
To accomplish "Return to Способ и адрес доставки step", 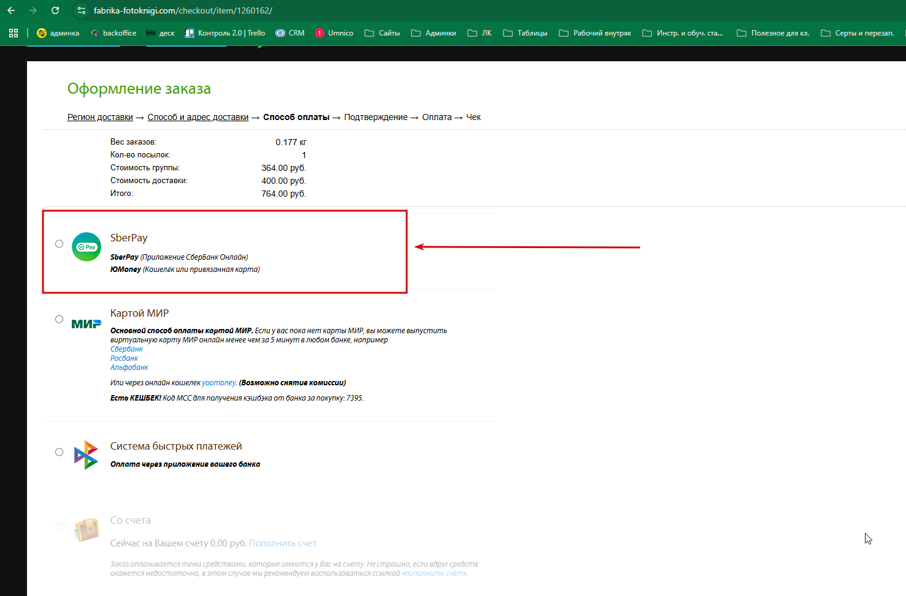I will (198, 117).
